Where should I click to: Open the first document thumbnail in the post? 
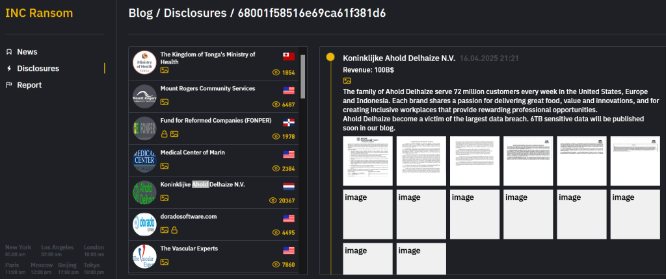[369, 161]
